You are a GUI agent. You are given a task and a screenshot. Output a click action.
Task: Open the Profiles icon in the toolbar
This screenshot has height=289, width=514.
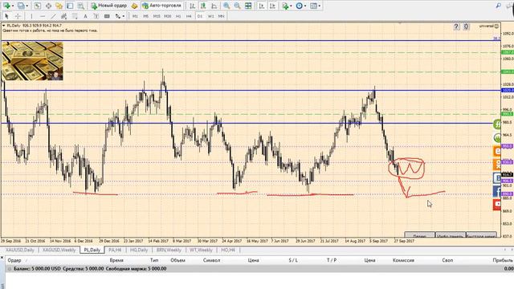(x=21, y=6)
